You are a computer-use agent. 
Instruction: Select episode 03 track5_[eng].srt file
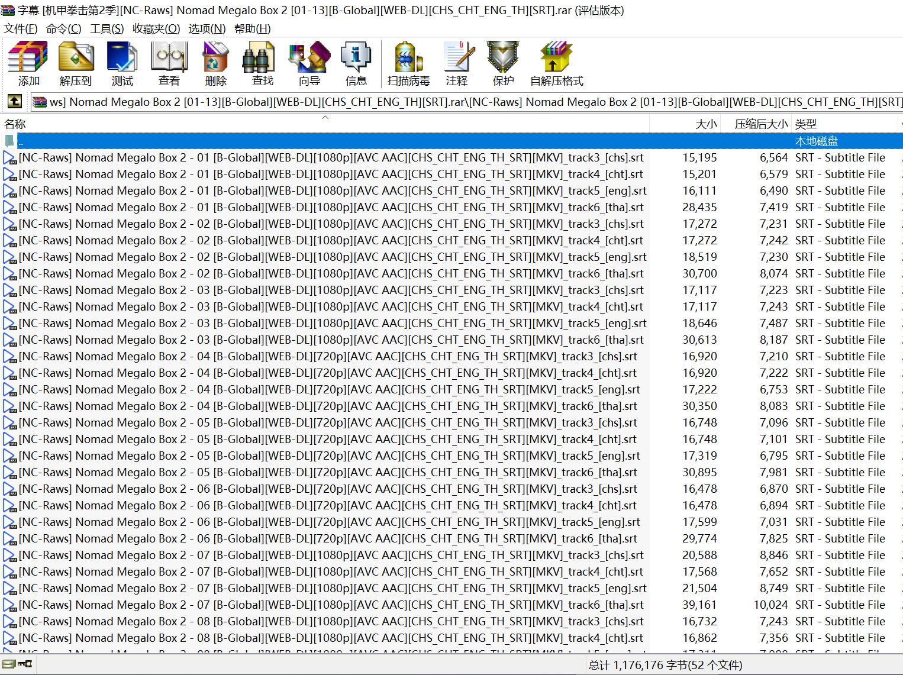[333, 323]
